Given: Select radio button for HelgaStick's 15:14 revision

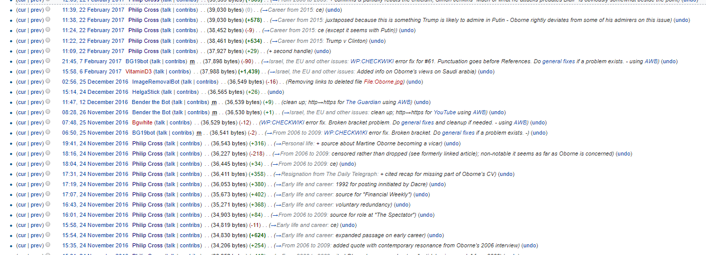Looking at the screenshot, I should 48,92.
